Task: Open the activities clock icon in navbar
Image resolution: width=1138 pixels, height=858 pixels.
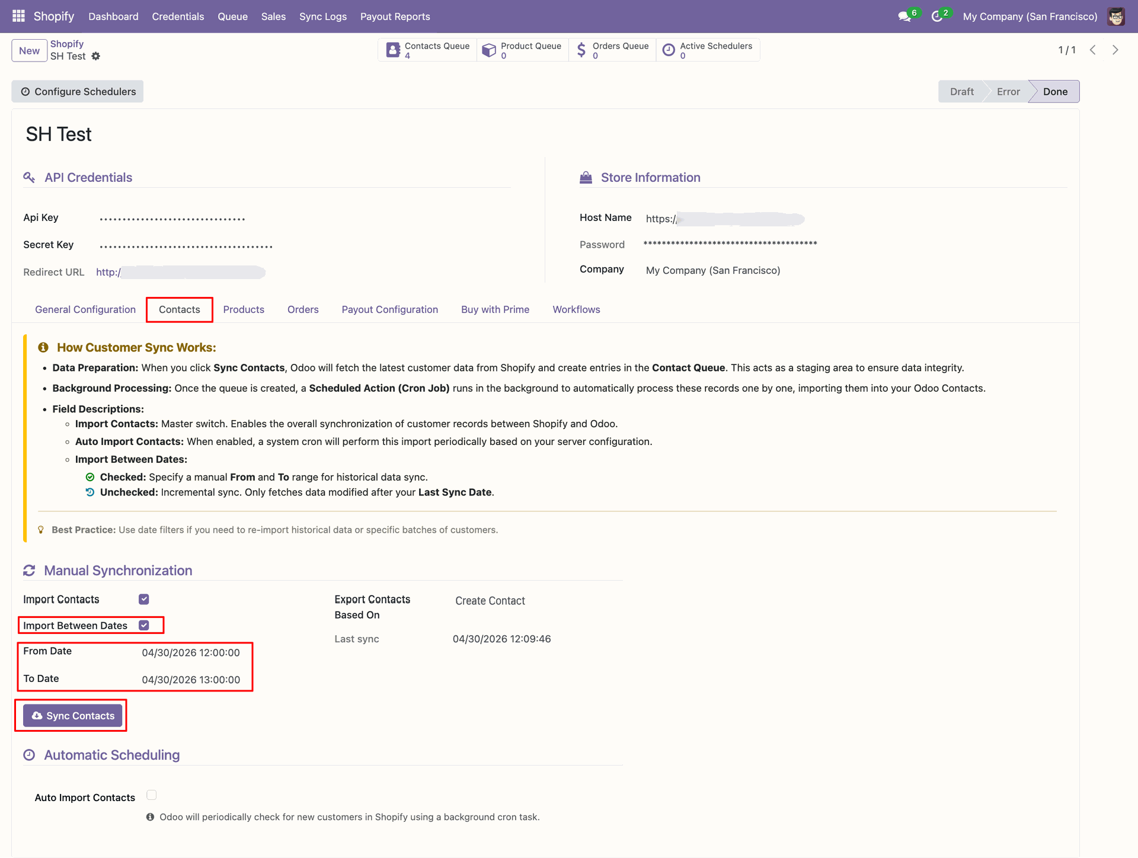Action: 937,17
